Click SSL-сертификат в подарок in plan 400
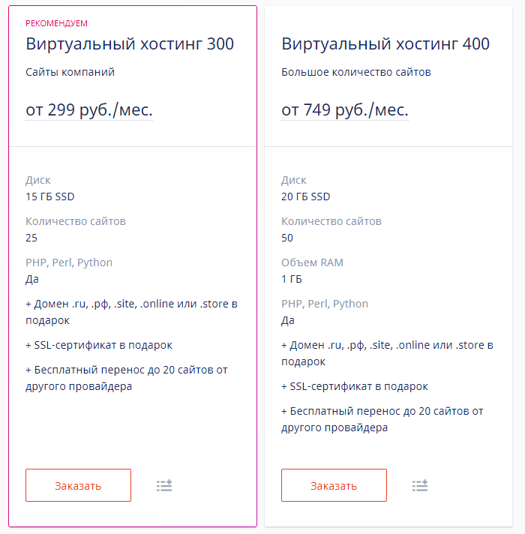The height and width of the screenshot is (534, 525). pos(355,386)
